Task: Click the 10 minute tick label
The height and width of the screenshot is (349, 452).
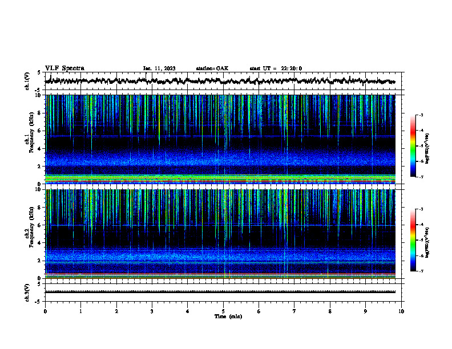Action: [x=401, y=311]
